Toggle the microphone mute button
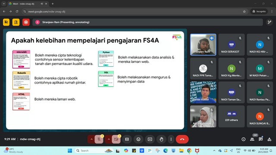This screenshot has height=155, width=276. click(x=99, y=139)
